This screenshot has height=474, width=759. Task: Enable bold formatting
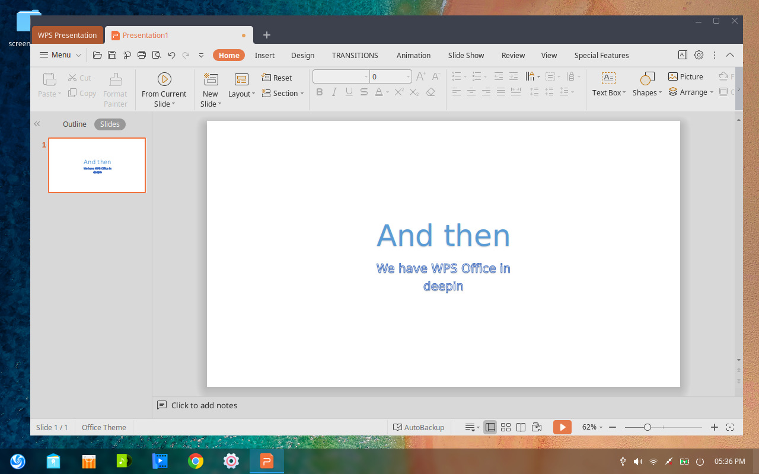coord(320,91)
